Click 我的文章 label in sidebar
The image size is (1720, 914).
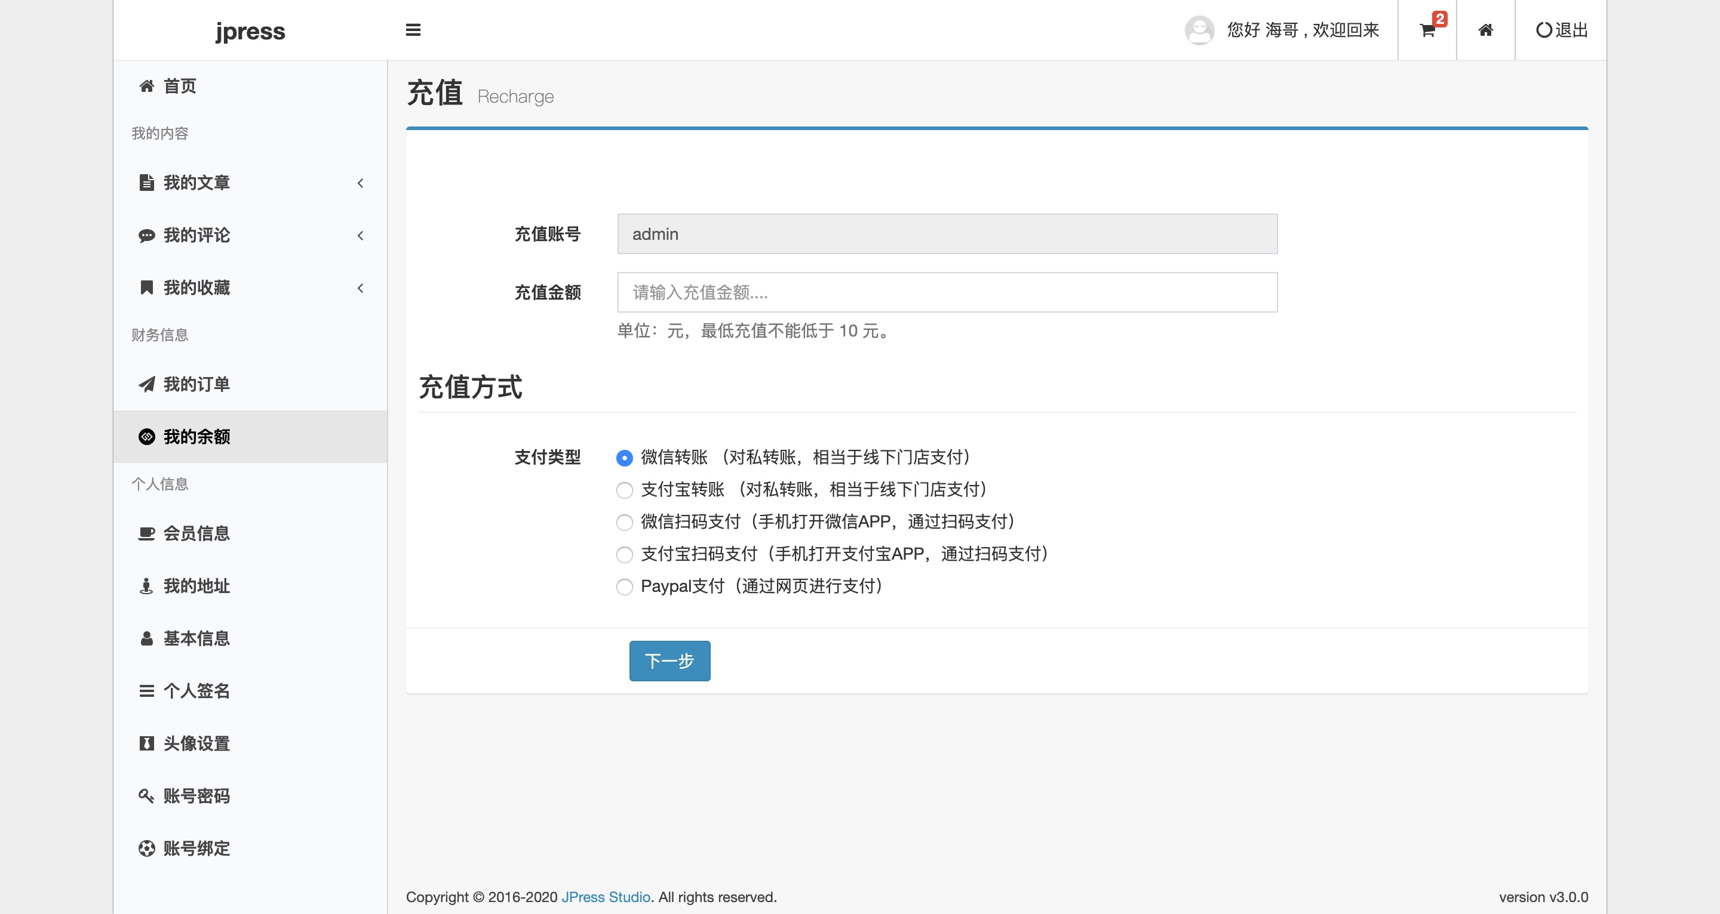click(x=197, y=183)
